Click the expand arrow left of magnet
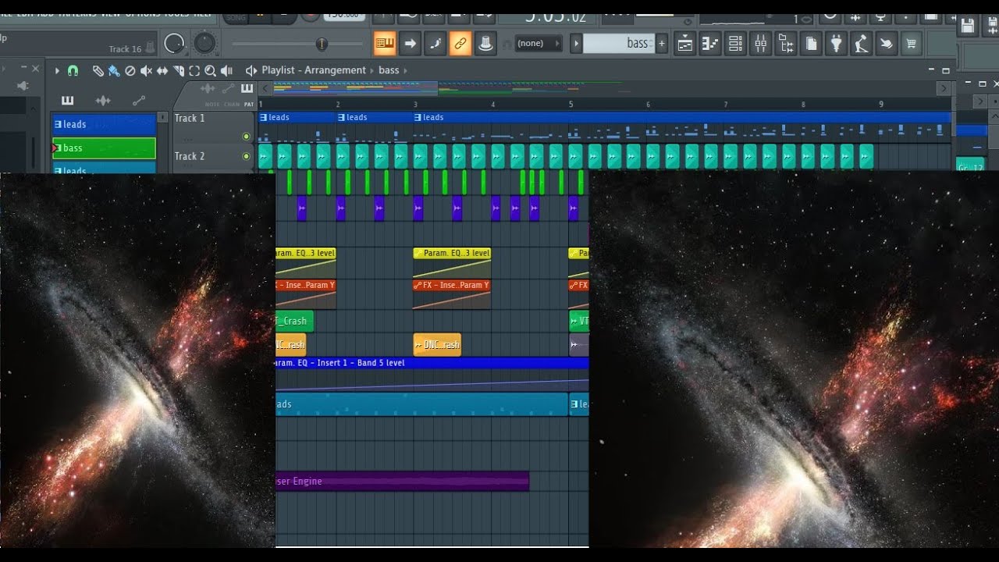Viewport: 999px width, 562px height. tap(57, 70)
